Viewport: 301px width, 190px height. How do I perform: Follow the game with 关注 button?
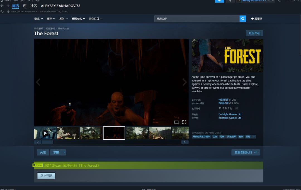(x=43, y=152)
